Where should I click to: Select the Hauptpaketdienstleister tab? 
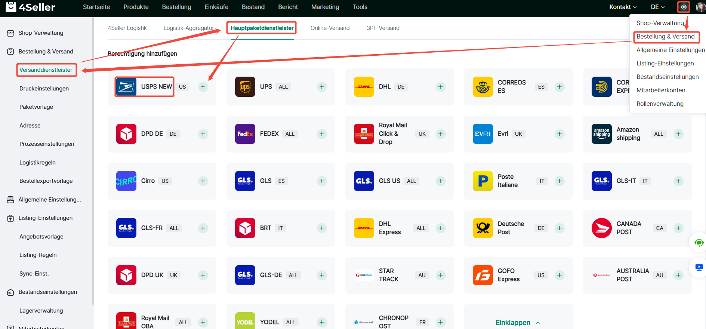tap(262, 28)
